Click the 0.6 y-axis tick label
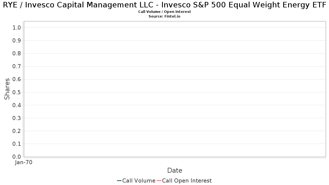This screenshot has width=329, height=185. click(17, 79)
